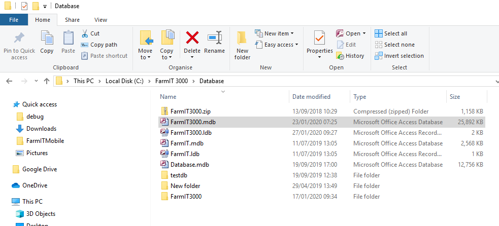Viewport: 499px width, 226px height.
Task: Select the Database.mdb file
Action: [322, 165]
